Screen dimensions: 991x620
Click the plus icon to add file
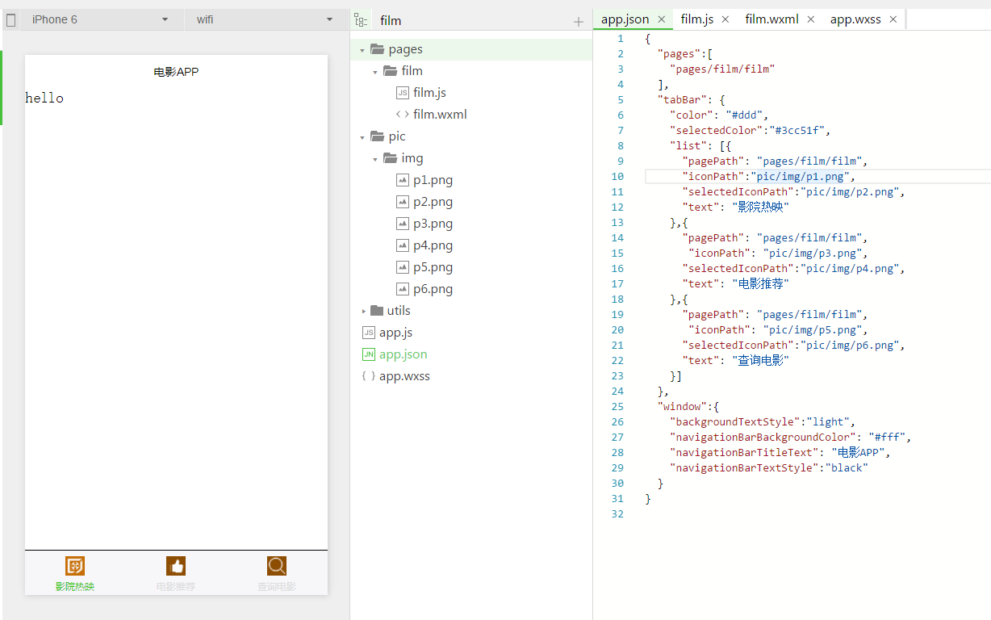tap(578, 22)
